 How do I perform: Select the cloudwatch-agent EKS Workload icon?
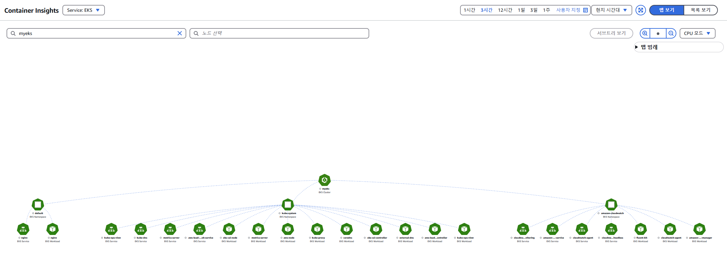tap(670, 229)
